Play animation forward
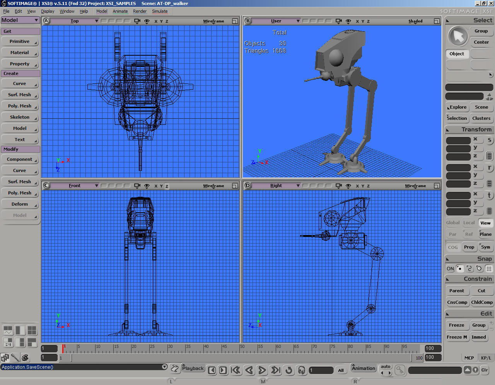The width and height of the screenshot is (495, 385). [x=262, y=370]
